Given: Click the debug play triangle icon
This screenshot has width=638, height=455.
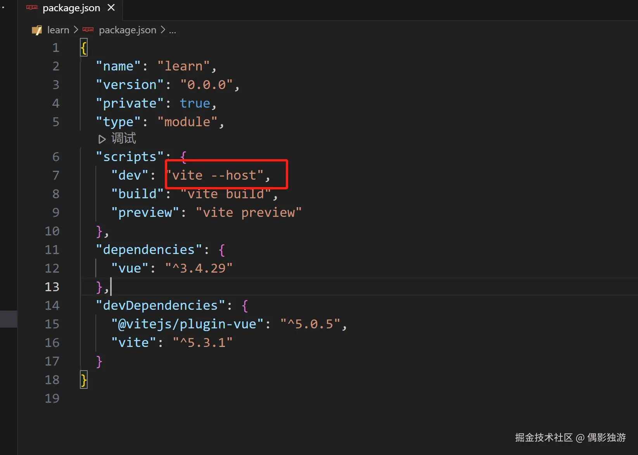Looking at the screenshot, I should click(102, 139).
